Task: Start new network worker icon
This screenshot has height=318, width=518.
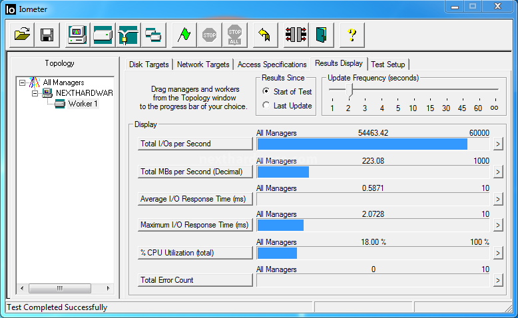Action: click(128, 35)
